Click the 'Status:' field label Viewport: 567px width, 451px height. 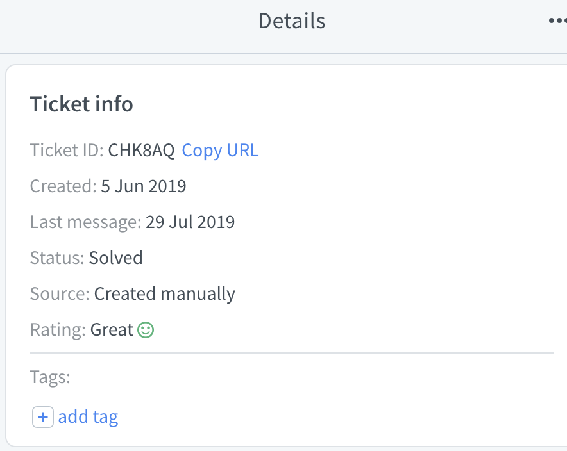pyautogui.click(x=57, y=258)
